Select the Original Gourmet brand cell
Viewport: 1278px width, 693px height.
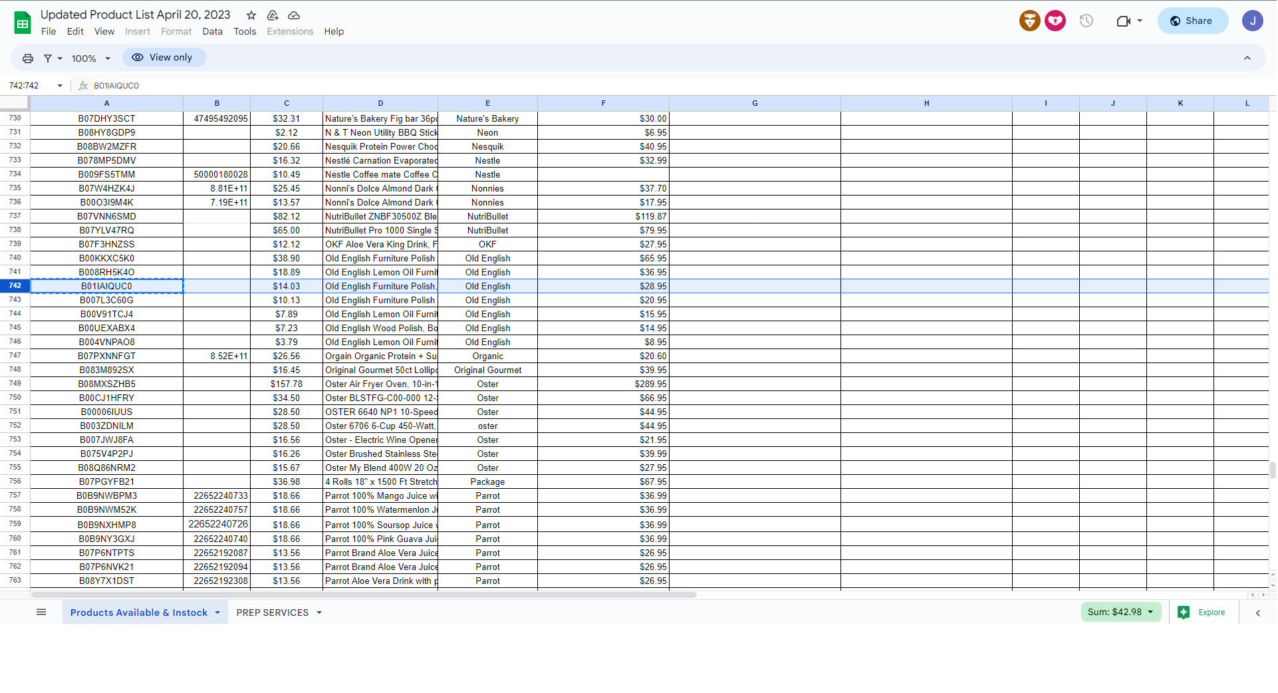point(487,370)
